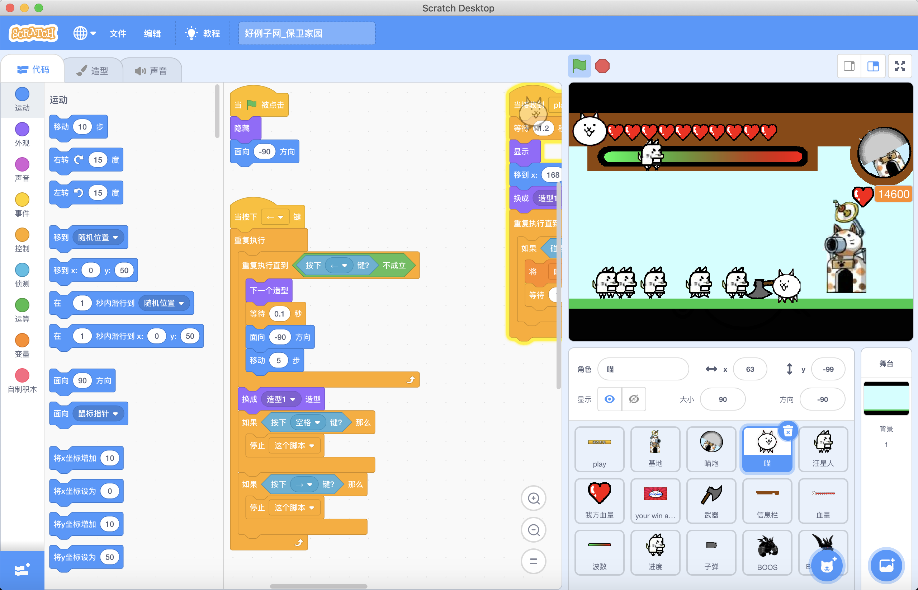Open the key dropdown in 当按下 hat block
Screen dimensions: 918x590
275,217
